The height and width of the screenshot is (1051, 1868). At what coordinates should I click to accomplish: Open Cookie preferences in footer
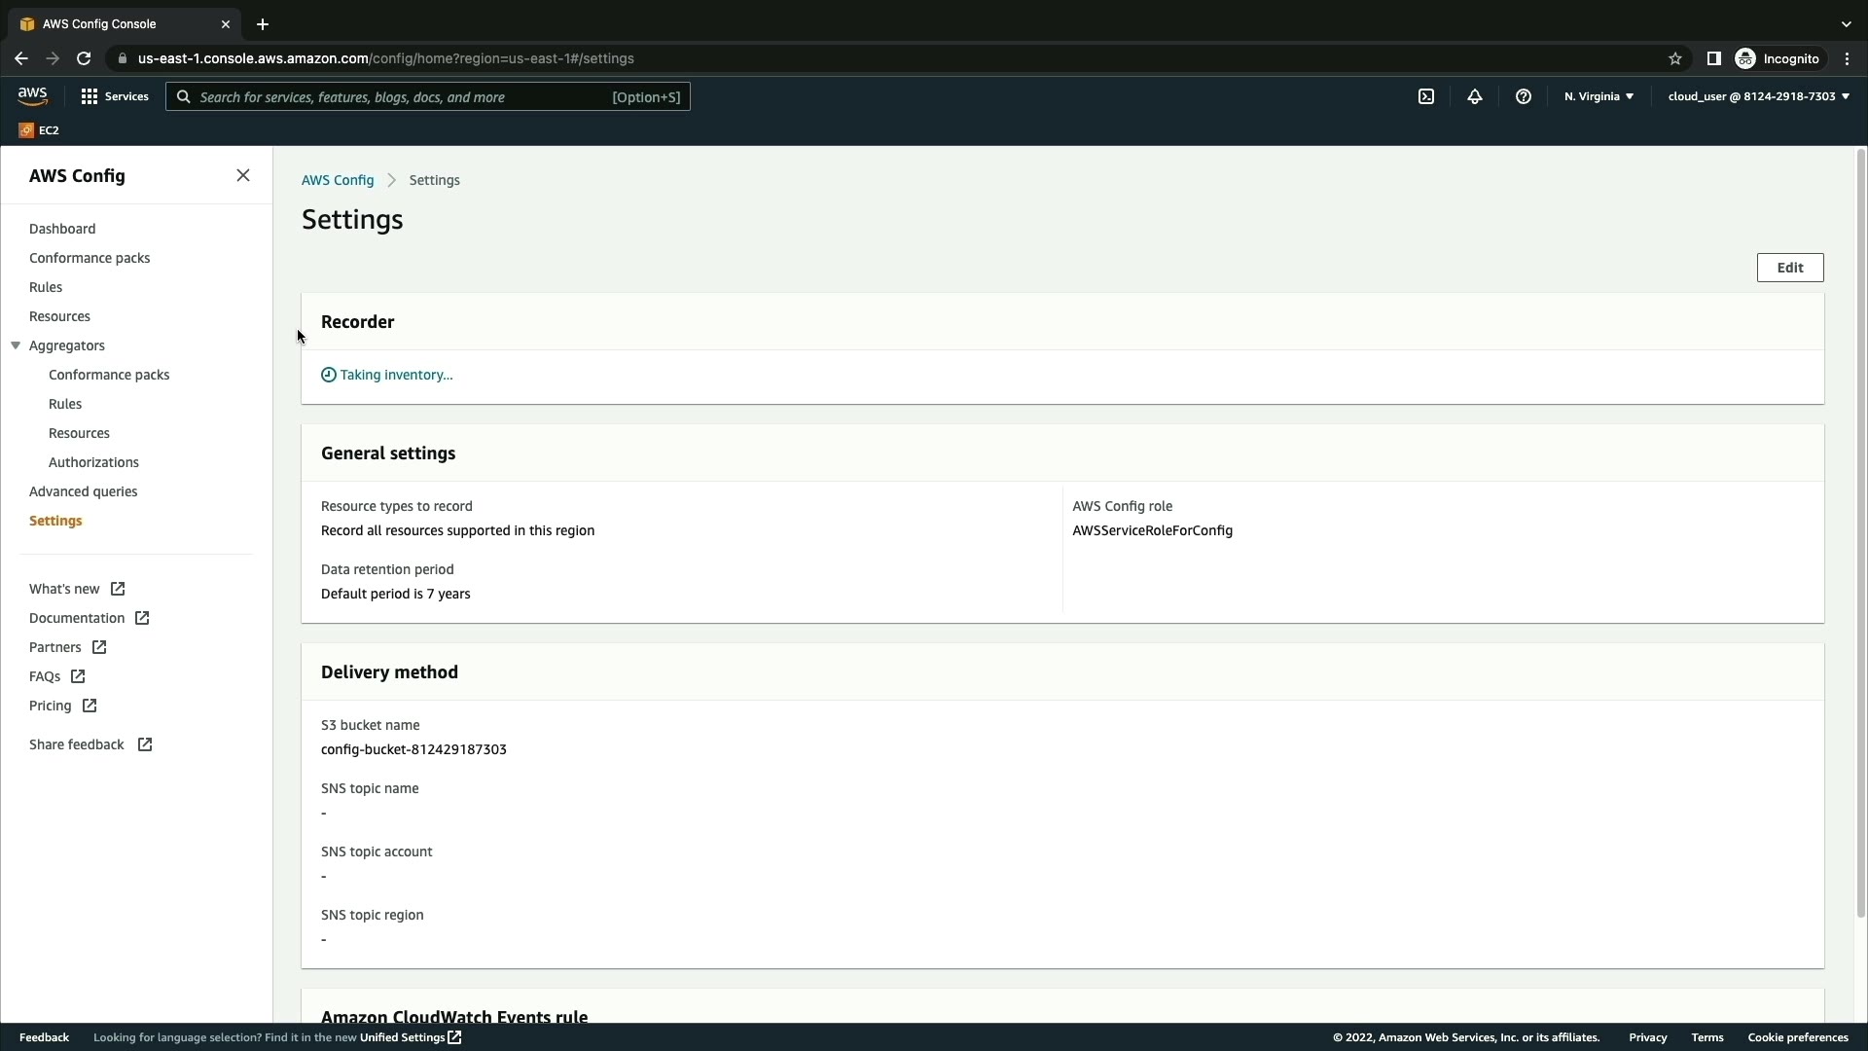[1797, 1037]
